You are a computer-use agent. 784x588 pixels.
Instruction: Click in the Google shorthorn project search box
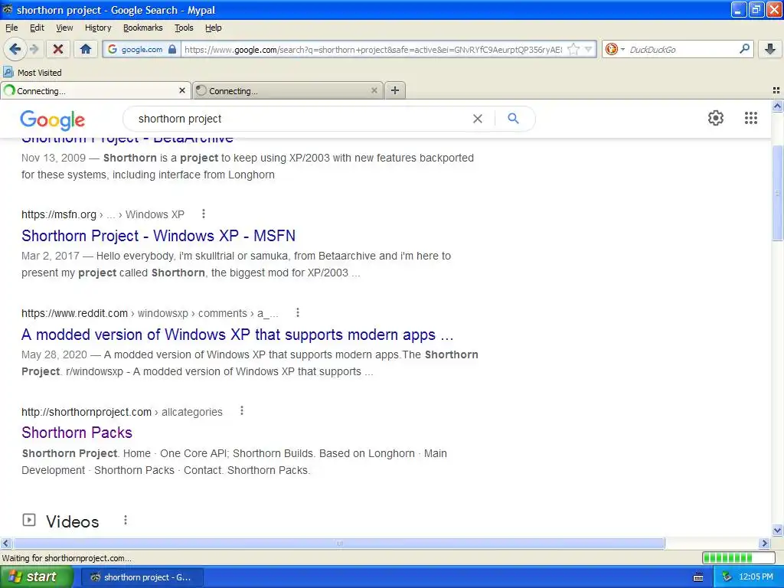pyautogui.click(x=300, y=119)
